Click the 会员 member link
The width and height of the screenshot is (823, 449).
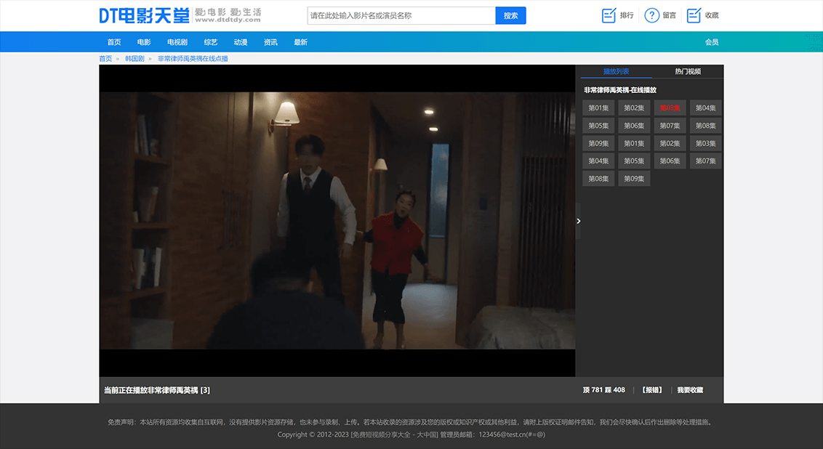(x=711, y=42)
